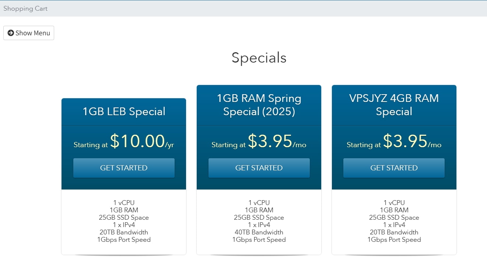
Task: Click the 1GB LEB Special title
Action: pos(124,112)
